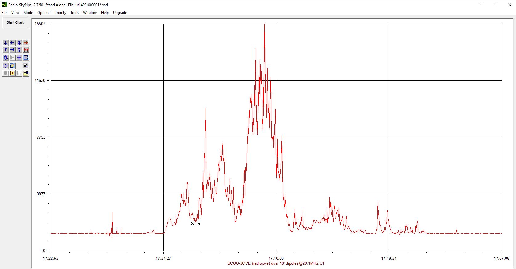This screenshot has height=269, width=516.
Task: Click the four-way pan arrows icon
Action: point(6,66)
